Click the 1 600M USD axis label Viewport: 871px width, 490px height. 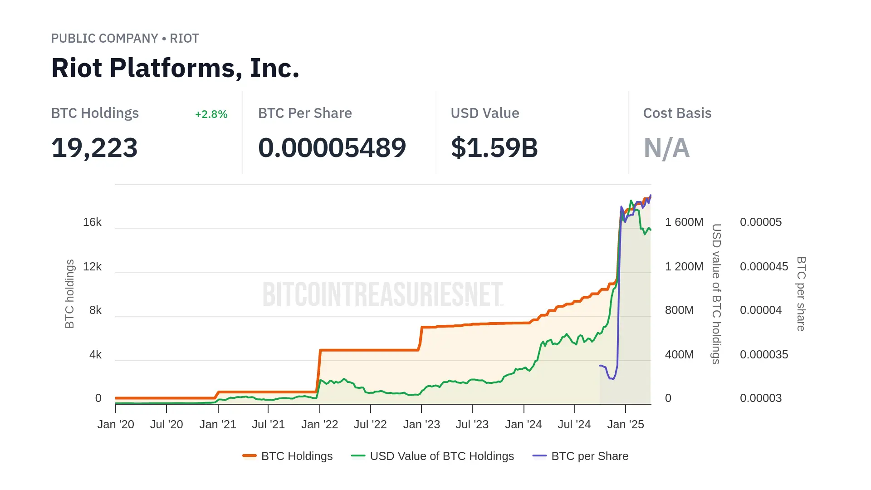[x=684, y=222]
